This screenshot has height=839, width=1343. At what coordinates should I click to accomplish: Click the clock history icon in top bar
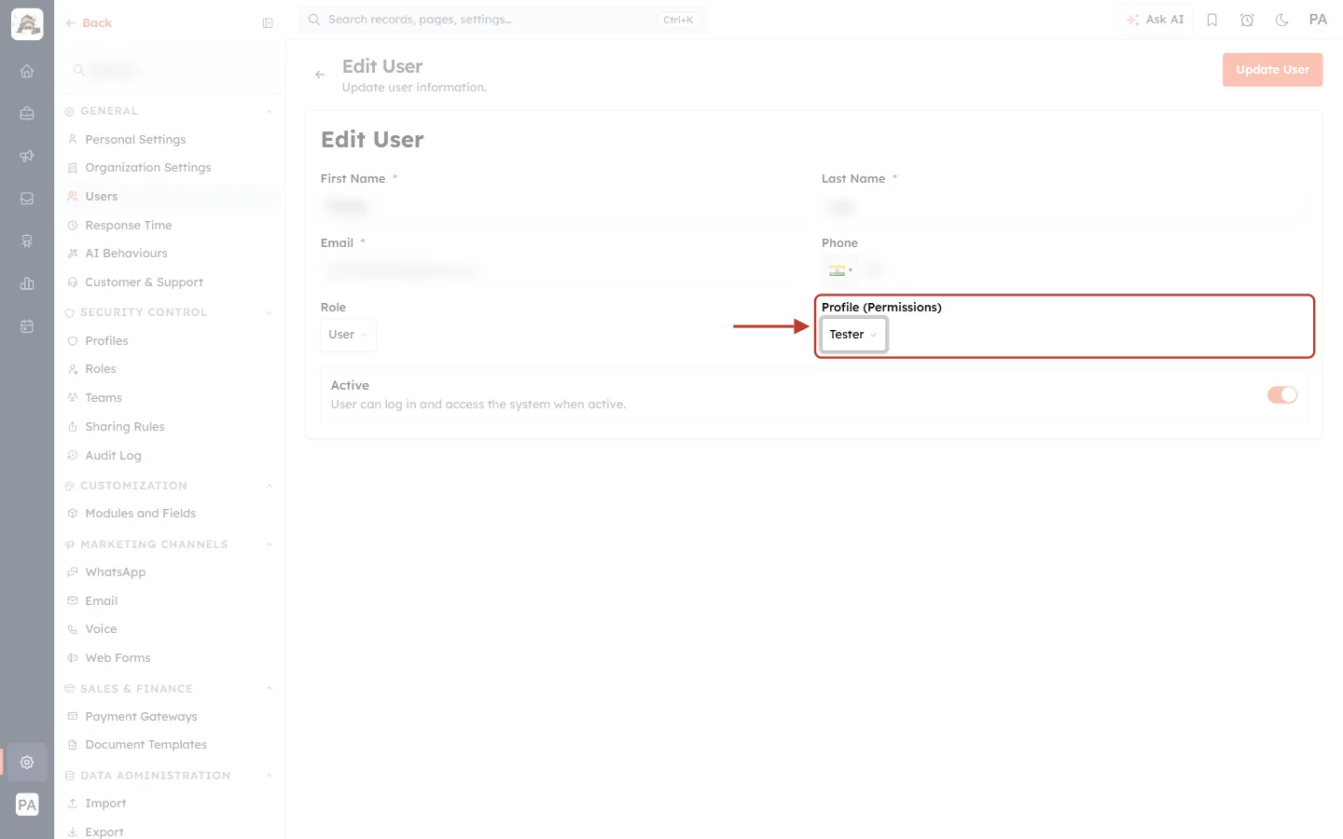pyautogui.click(x=1247, y=20)
